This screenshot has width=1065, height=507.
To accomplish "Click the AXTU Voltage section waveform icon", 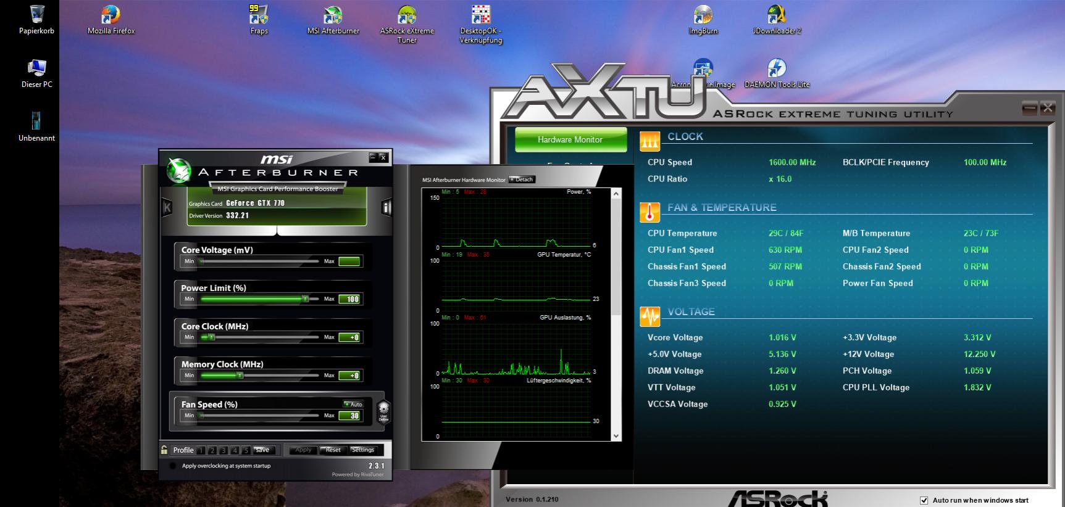I will click(x=649, y=316).
